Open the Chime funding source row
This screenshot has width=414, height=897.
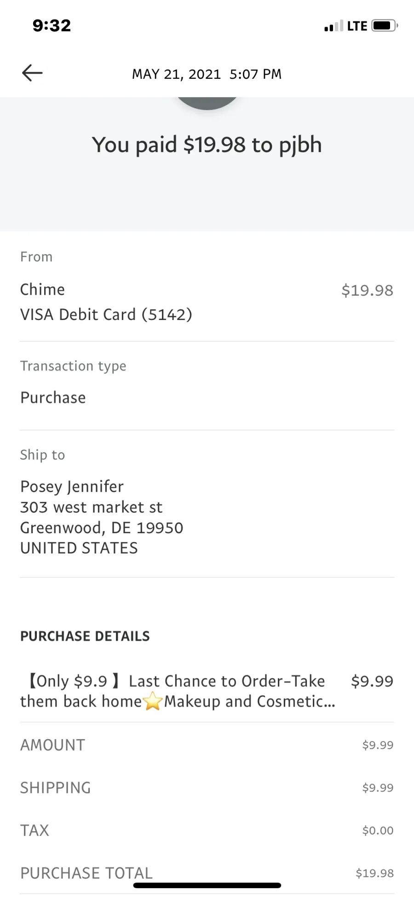pyautogui.click(x=207, y=302)
